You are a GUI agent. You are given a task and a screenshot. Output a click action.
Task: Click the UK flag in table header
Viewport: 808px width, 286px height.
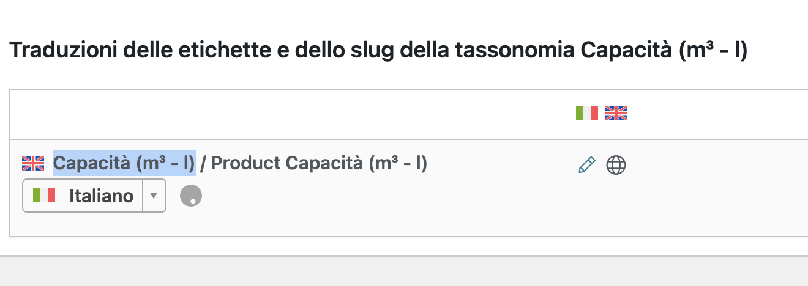click(x=616, y=113)
